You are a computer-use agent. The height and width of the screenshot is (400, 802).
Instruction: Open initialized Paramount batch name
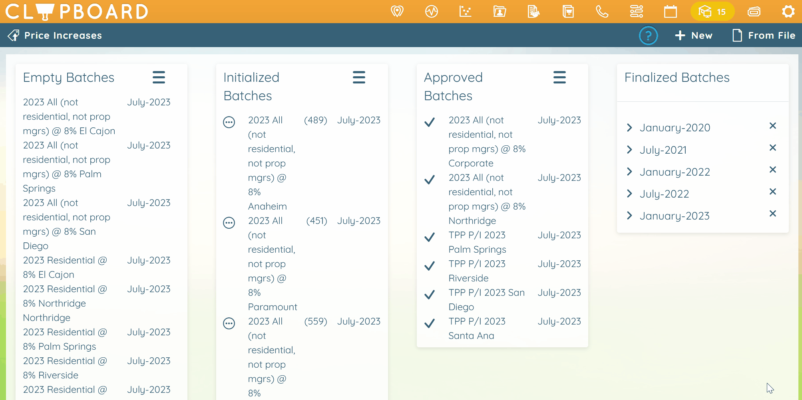[x=273, y=264]
